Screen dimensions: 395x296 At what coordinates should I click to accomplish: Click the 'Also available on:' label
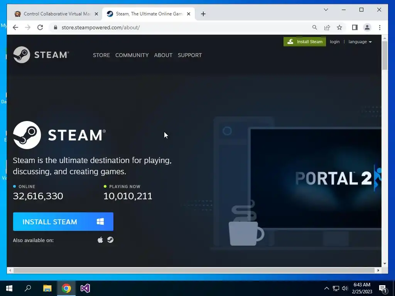pyautogui.click(x=33, y=240)
